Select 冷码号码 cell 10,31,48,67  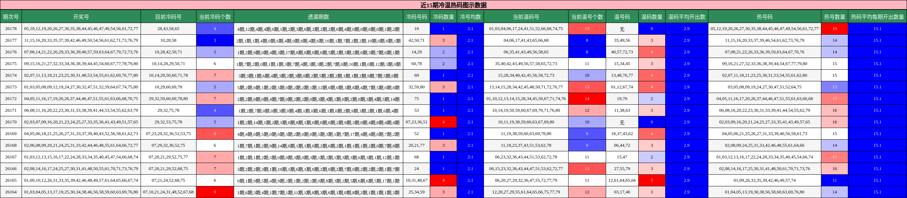(x=416, y=180)
